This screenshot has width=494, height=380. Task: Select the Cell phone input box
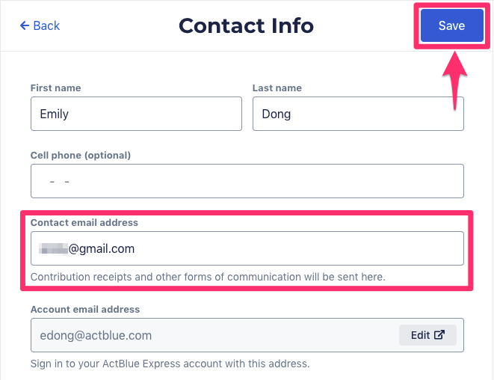pos(247,181)
